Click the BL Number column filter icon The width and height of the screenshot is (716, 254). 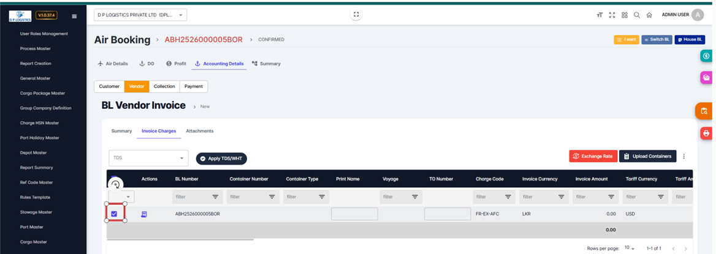pyautogui.click(x=215, y=197)
